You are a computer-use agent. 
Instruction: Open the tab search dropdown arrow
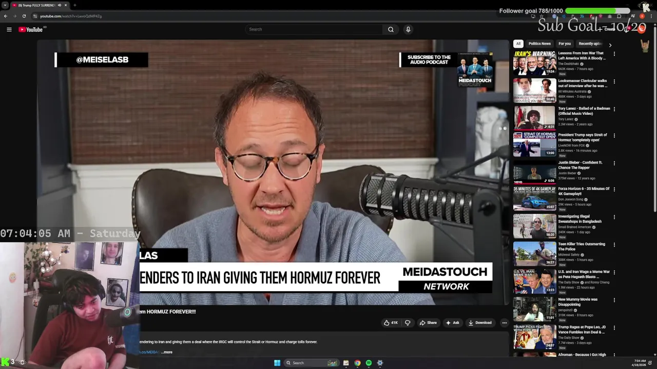coord(6,5)
